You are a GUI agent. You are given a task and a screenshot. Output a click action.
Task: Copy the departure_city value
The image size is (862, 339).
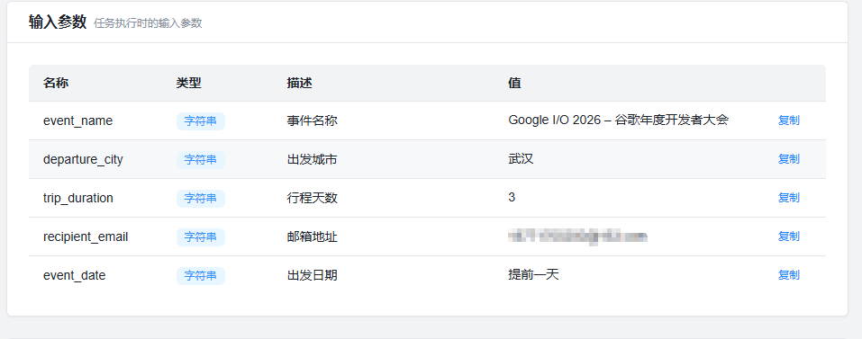tap(788, 159)
